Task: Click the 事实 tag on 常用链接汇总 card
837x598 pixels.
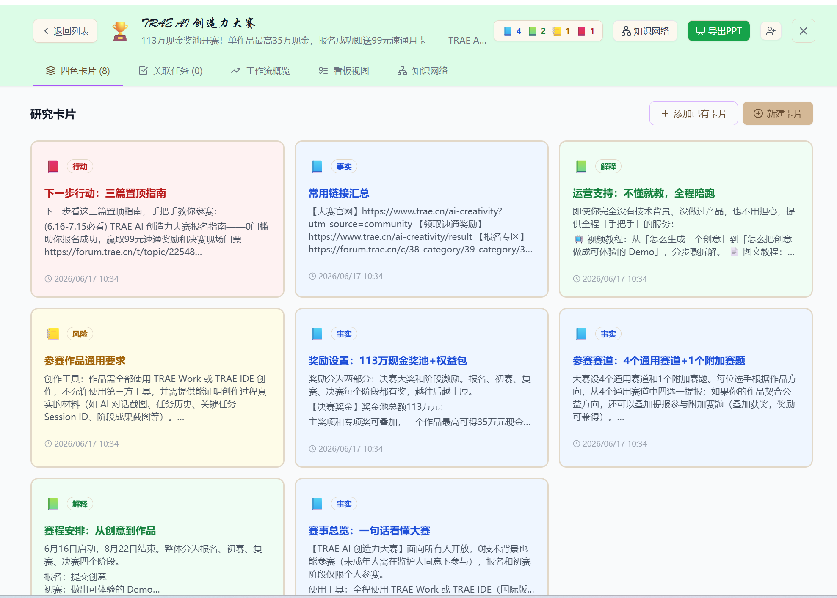Action: (x=344, y=167)
